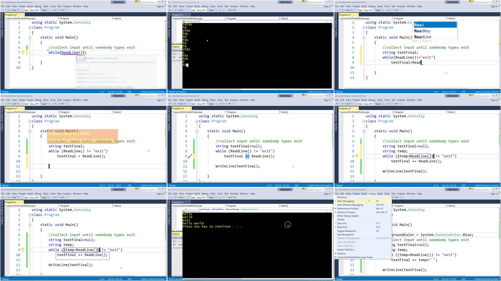Image resolution: width=501 pixels, height=281 pixels.
Task: Open Lesson33InfiniteWhileLoops Properties from Debug menu
Action: coord(364,257)
